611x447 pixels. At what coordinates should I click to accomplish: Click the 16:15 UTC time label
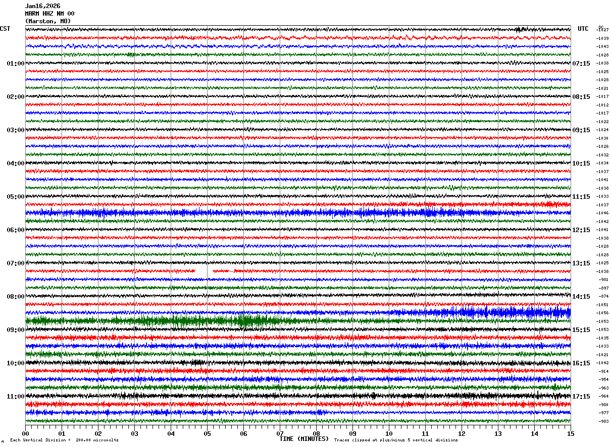point(581,363)
